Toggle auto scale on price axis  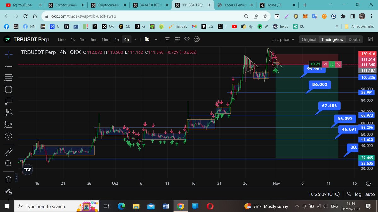point(370,194)
